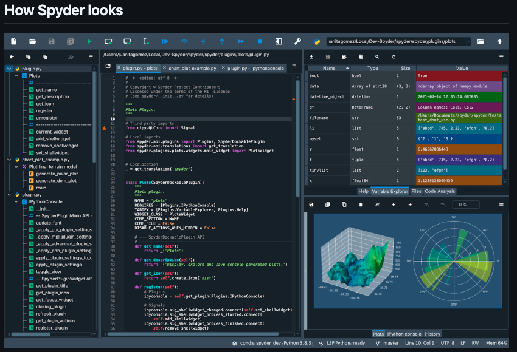Refresh the Variable Explorer

click(394, 57)
